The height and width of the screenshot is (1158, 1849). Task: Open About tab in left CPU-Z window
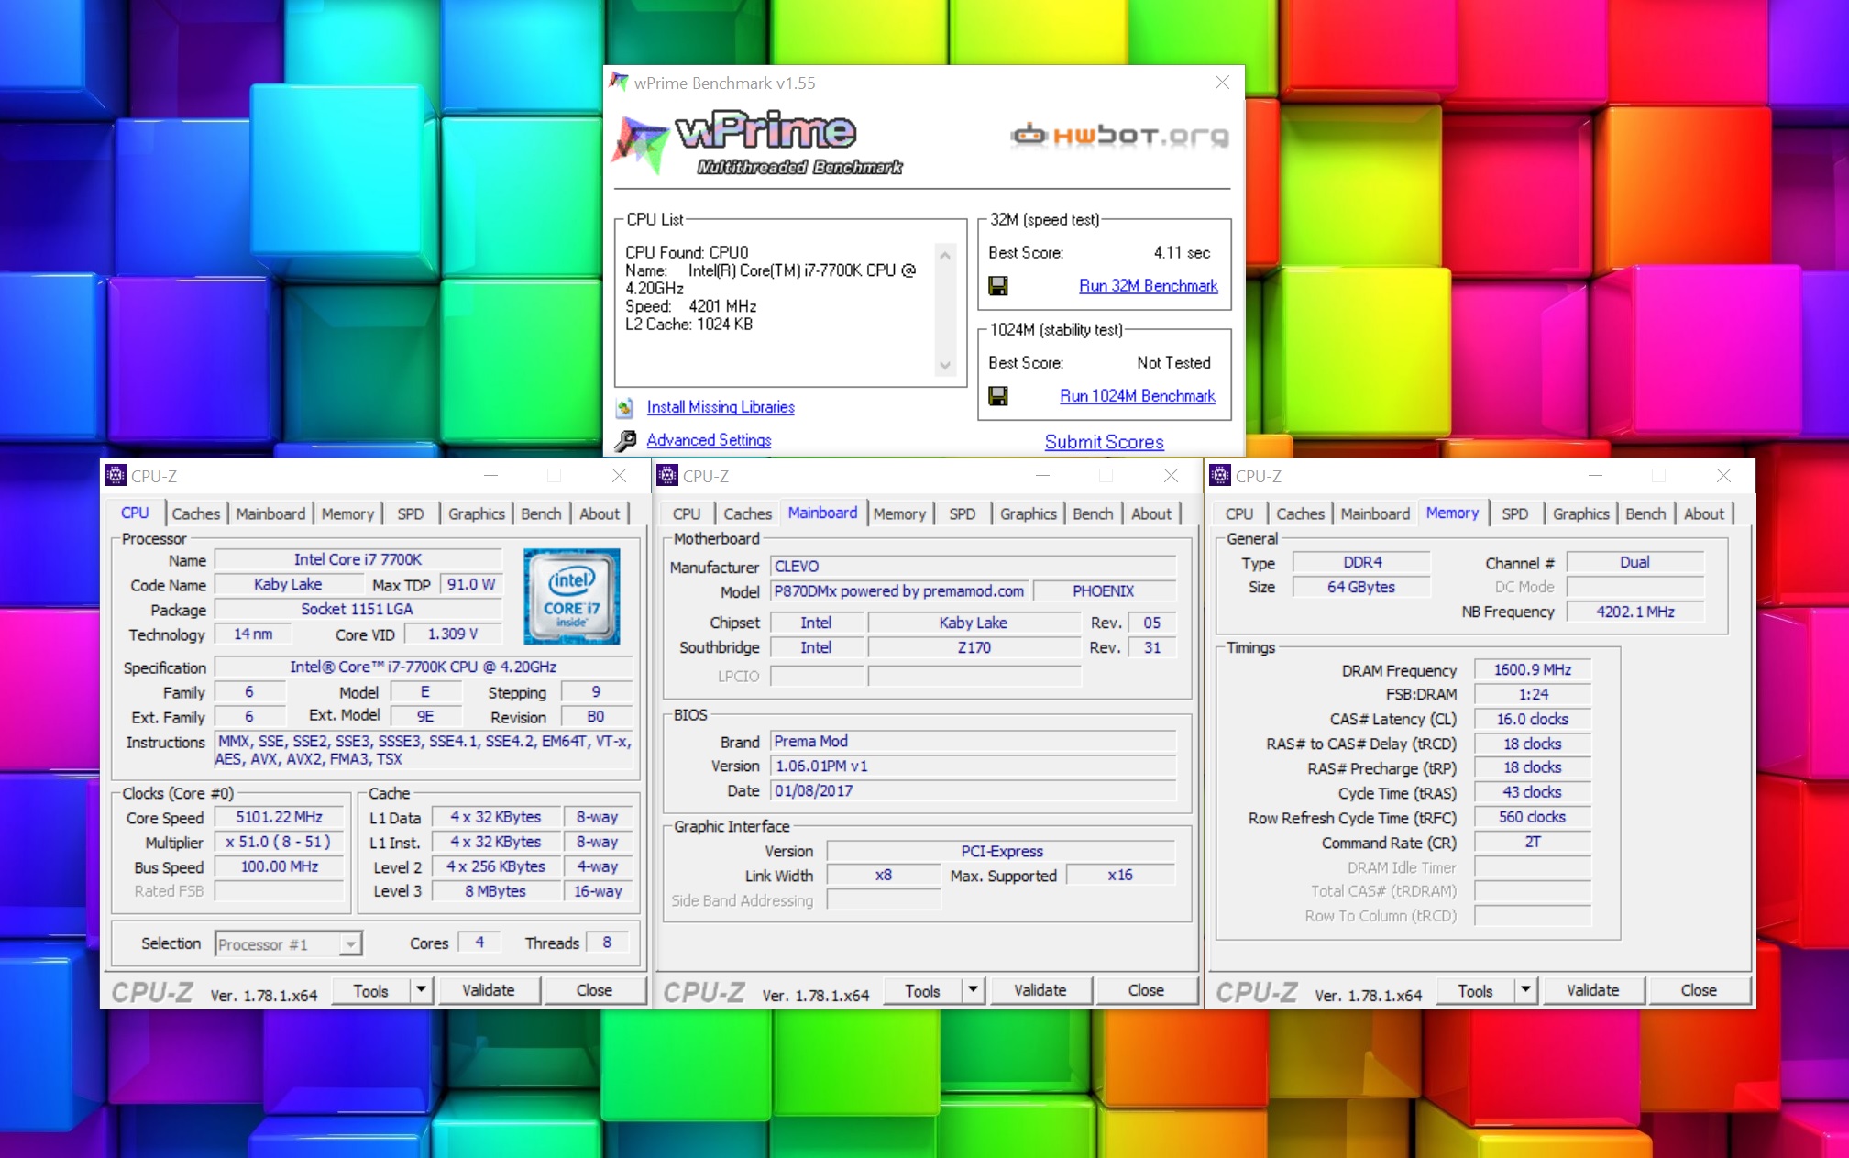tap(600, 514)
